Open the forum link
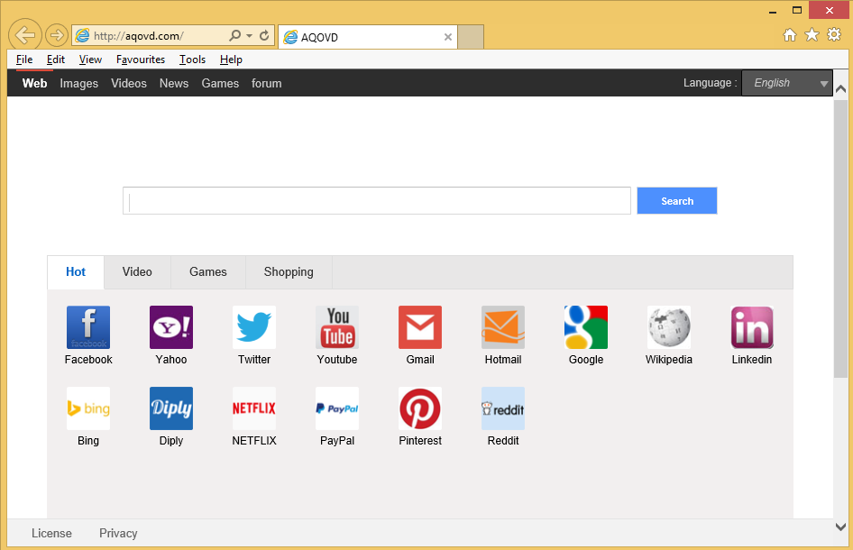Screen dimensions: 853x550 point(267,83)
